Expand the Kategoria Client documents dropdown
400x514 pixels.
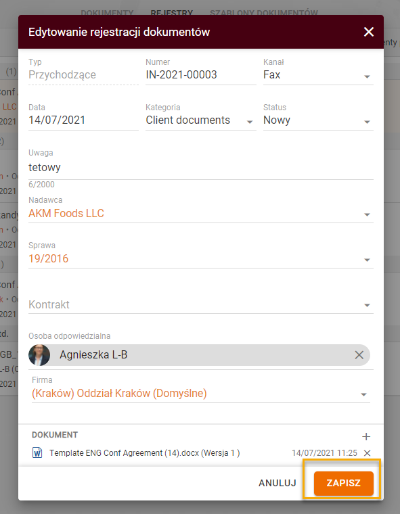point(201,120)
